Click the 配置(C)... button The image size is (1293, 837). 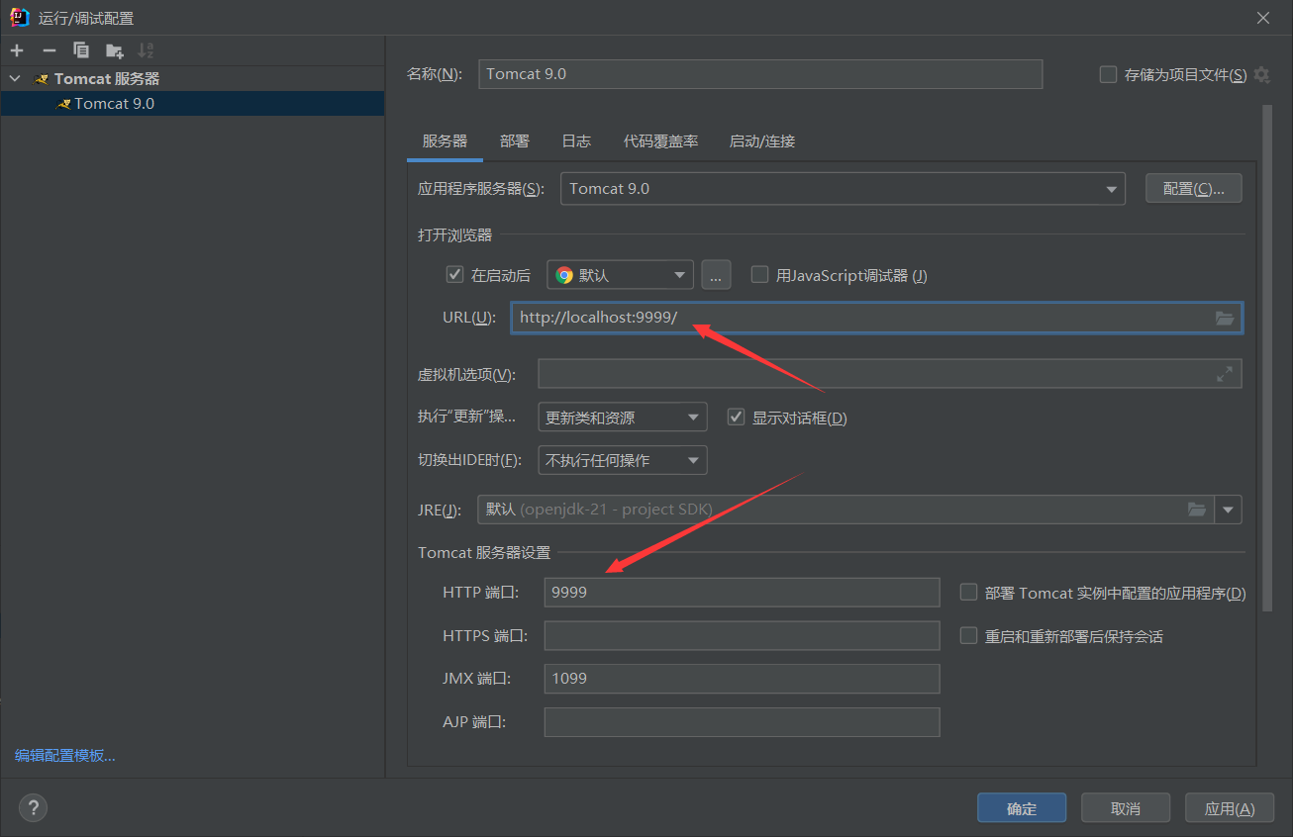click(1194, 189)
